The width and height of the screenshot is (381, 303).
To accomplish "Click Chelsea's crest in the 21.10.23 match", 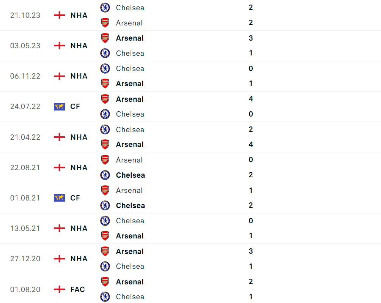I will click(105, 8).
